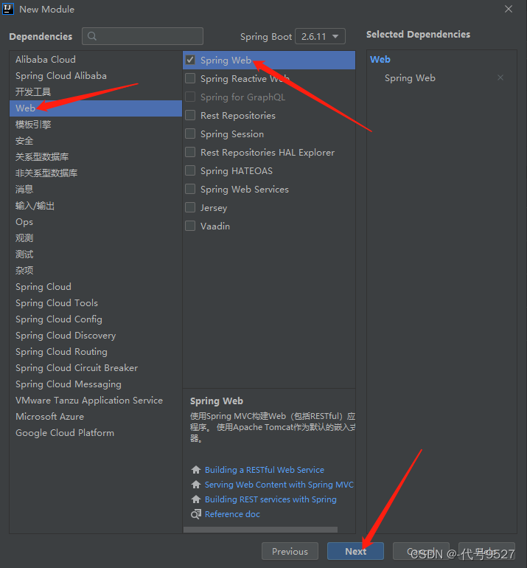Select the Spring Cloud Messaging category
Image resolution: width=527 pixels, height=568 pixels.
96,384
